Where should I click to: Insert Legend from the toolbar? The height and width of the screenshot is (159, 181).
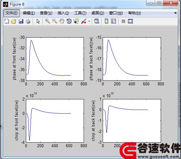point(114,21)
